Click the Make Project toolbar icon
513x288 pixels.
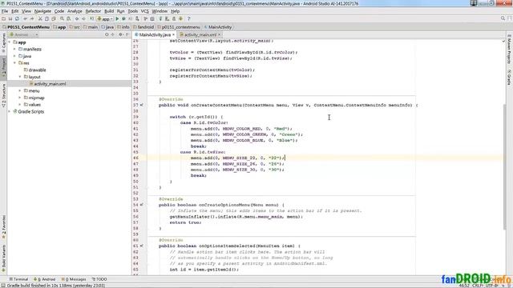tap(92, 19)
